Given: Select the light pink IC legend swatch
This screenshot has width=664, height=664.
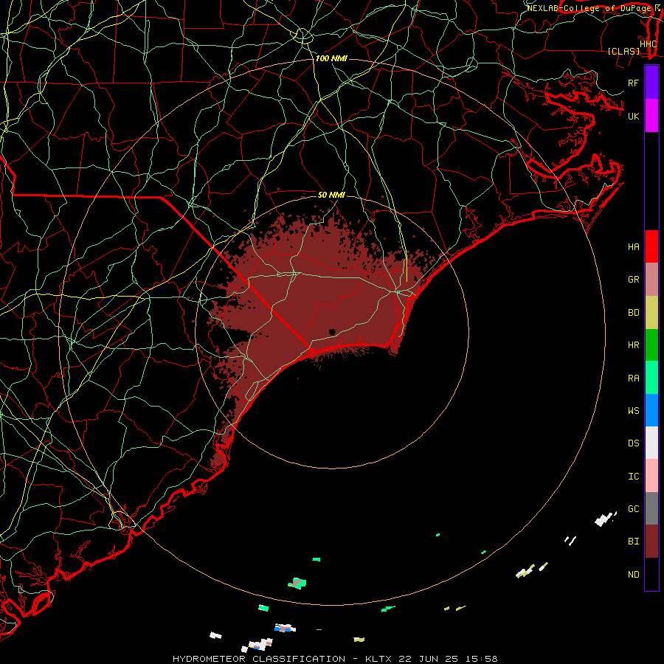Looking at the screenshot, I should [x=651, y=476].
